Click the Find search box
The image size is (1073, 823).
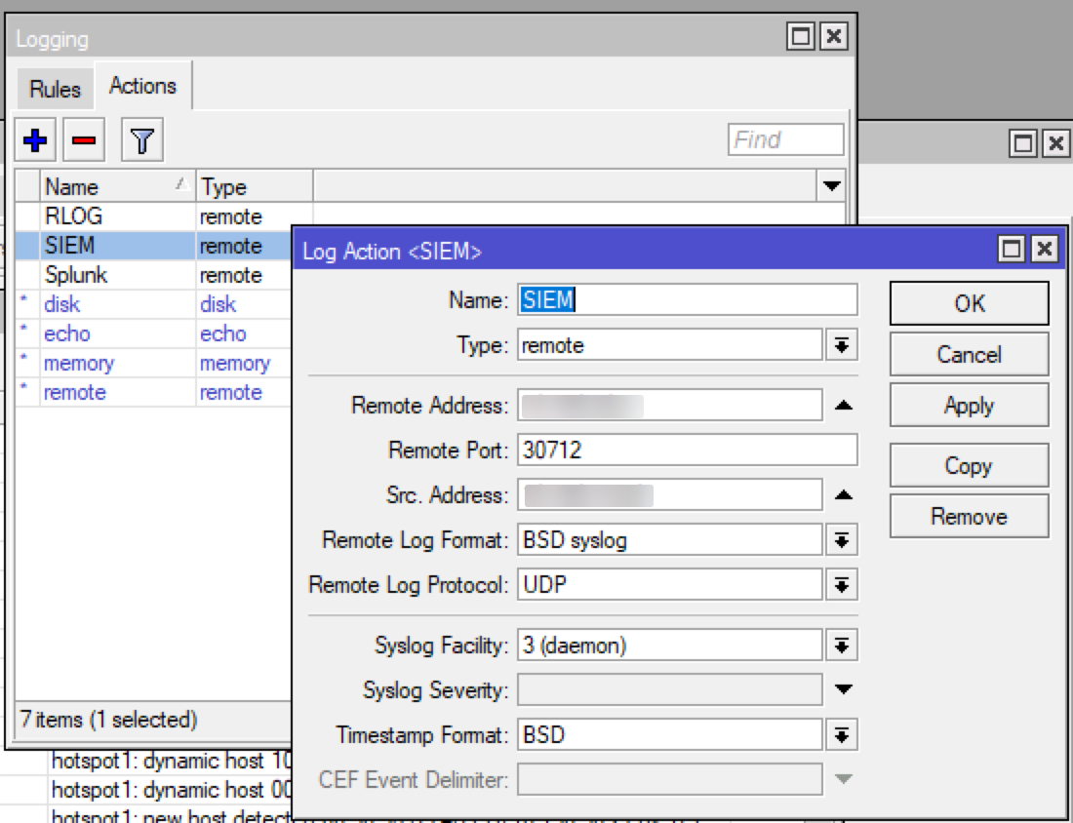(785, 139)
